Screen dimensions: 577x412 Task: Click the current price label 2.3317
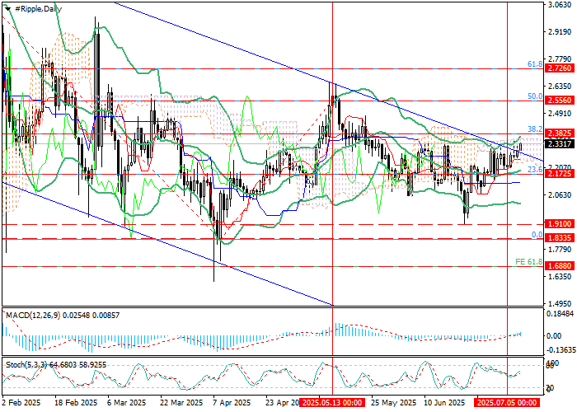point(560,144)
